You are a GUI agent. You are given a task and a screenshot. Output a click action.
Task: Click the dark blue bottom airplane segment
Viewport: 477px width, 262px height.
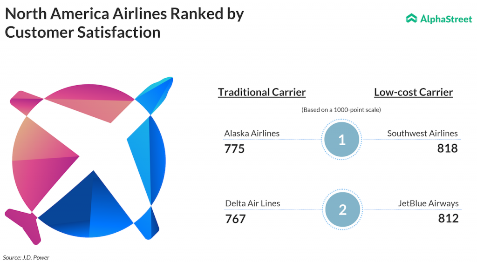coord(89,205)
